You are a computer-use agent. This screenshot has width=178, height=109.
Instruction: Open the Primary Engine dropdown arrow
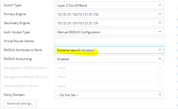160,14
